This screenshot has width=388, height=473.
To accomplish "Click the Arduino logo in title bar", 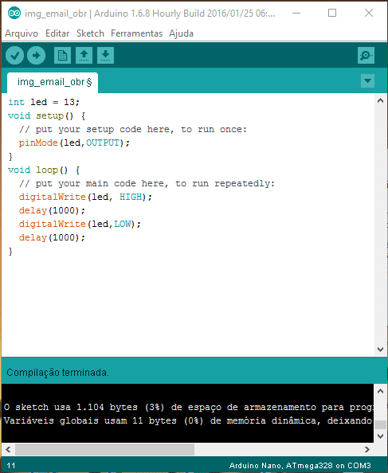I will point(14,14).
